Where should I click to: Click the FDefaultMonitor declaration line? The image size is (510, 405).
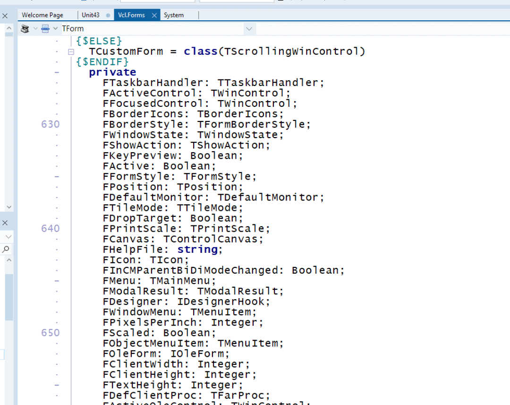(214, 197)
